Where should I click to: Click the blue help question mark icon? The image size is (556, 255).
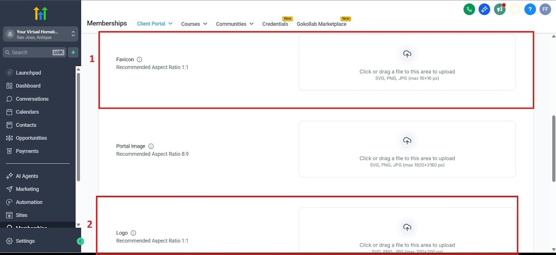(x=530, y=9)
